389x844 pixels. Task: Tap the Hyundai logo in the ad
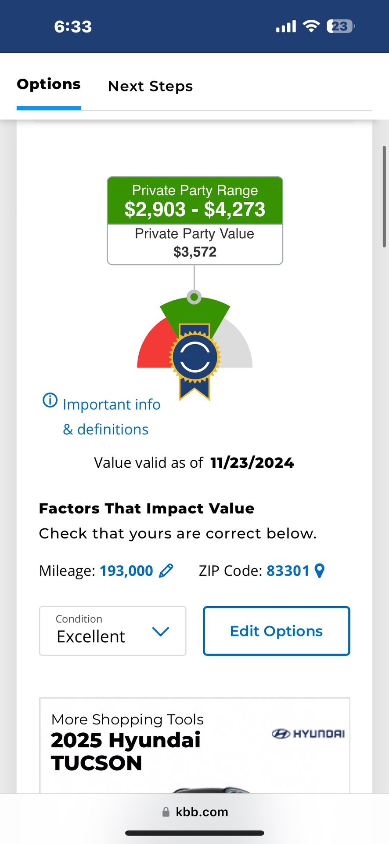(308, 734)
